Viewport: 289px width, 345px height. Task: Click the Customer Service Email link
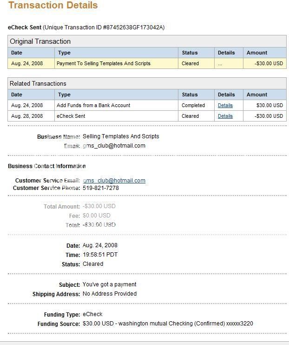[114, 181]
